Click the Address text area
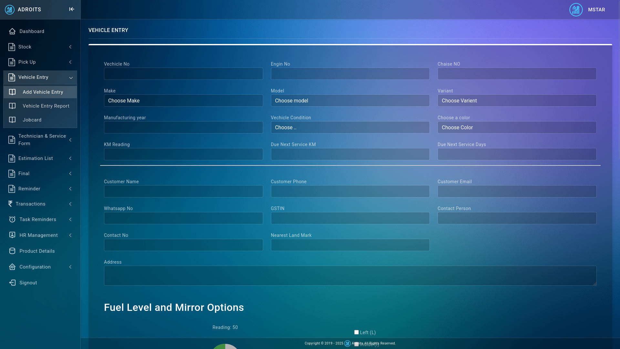 350,276
